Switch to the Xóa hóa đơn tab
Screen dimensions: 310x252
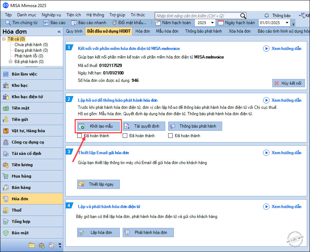[240, 31]
